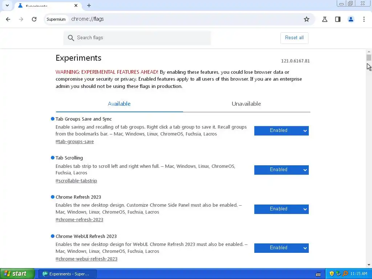This screenshot has width=372, height=279.
Task: Click the on-screen keyboard tray icon
Action: click(318, 274)
